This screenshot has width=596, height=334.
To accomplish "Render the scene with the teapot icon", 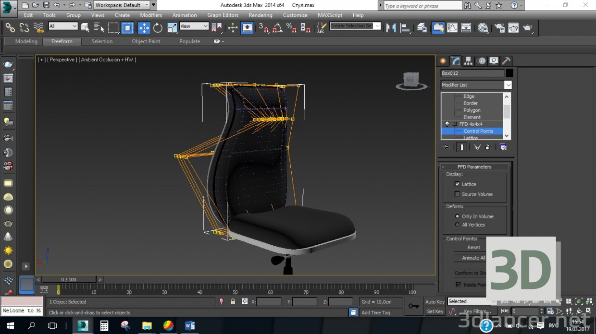I will tap(528, 28).
